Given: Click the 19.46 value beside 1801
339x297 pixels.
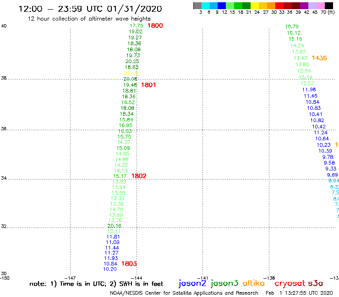Looking at the screenshot, I should 130,85.
